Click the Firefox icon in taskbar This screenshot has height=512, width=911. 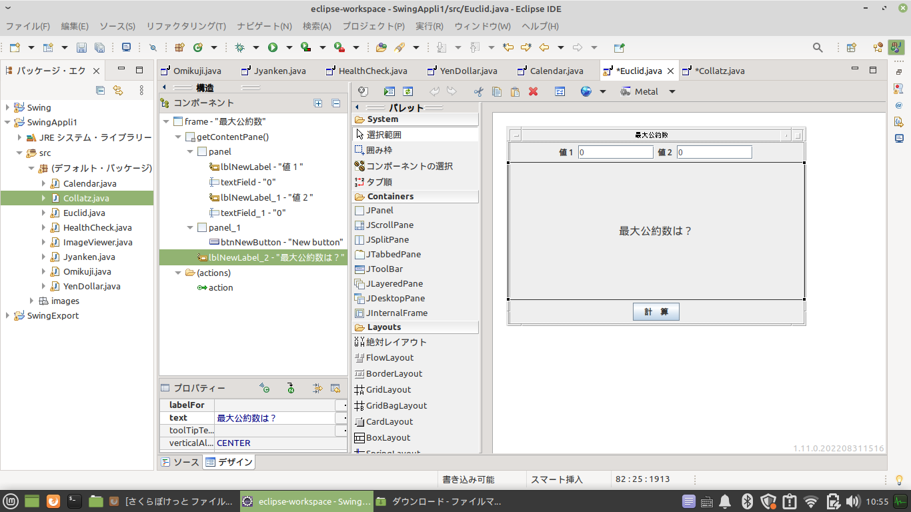tap(53, 501)
